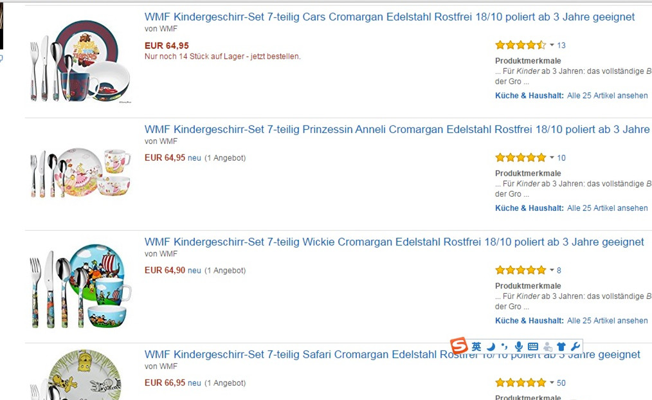
Task: Toggle the punctuation mode icon in Sogou bar
Action: (x=504, y=347)
